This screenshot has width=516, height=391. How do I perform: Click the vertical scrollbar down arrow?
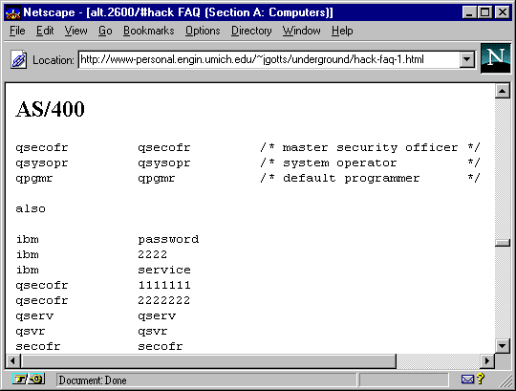click(503, 345)
